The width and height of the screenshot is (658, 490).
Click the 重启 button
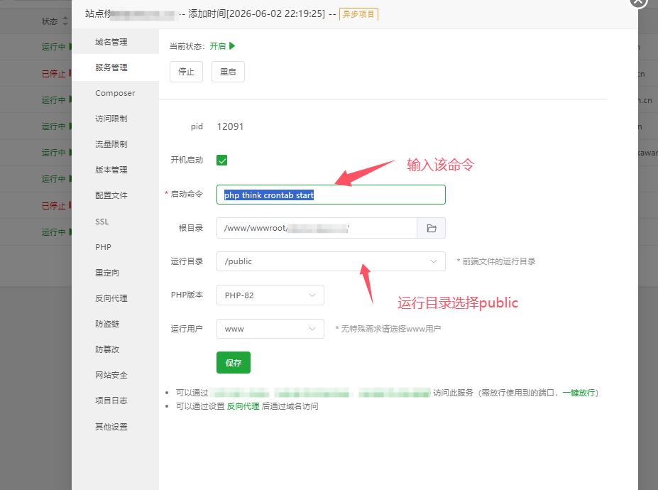228,72
